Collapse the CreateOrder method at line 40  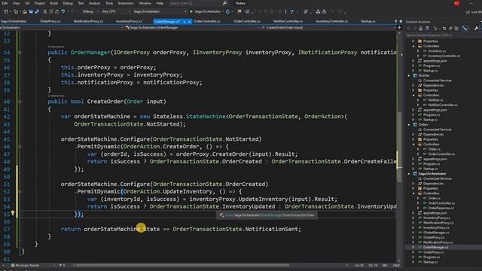pos(20,102)
